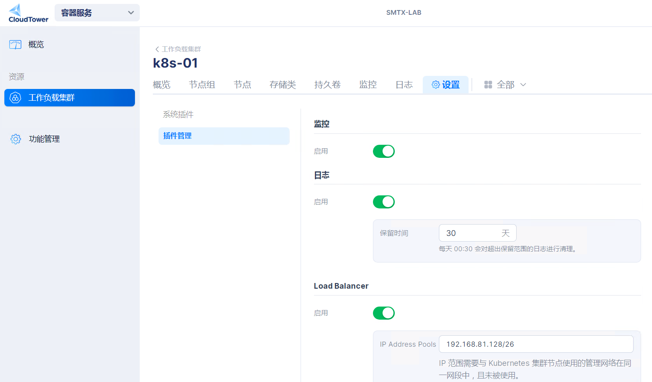Click the IP Address Pools input field
This screenshot has height=382, width=652.
pos(536,344)
